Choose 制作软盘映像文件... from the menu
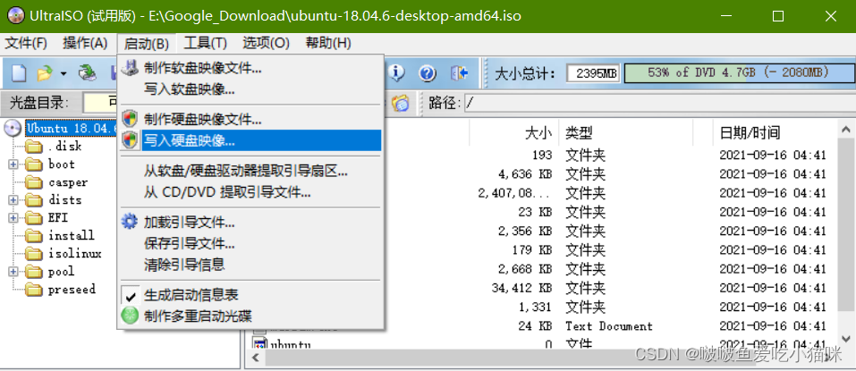 (x=250, y=68)
